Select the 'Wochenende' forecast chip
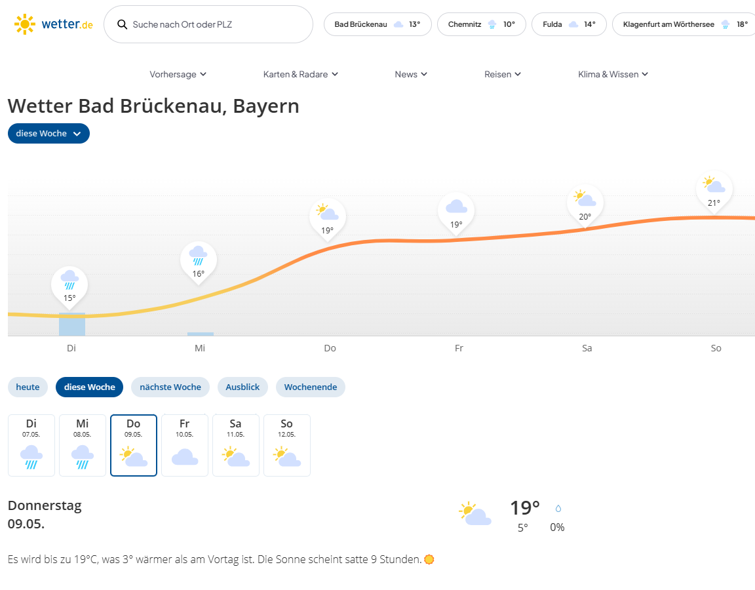Screen dimensions: 755x590 click(310, 387)
